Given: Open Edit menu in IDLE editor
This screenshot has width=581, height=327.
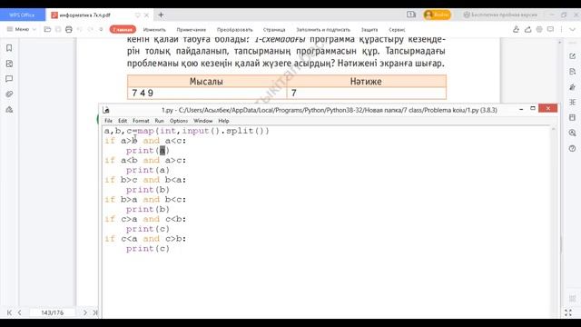Looking at the screenshot, I should (x=123, y=121).
